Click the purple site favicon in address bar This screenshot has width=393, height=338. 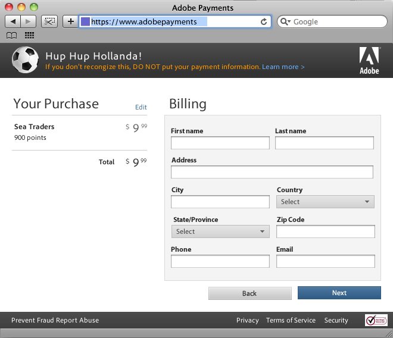click(x=85, y=21)
